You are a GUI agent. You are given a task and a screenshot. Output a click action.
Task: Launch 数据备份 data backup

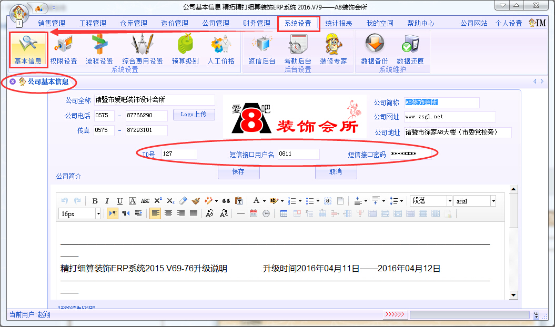(x=374, y=49)
